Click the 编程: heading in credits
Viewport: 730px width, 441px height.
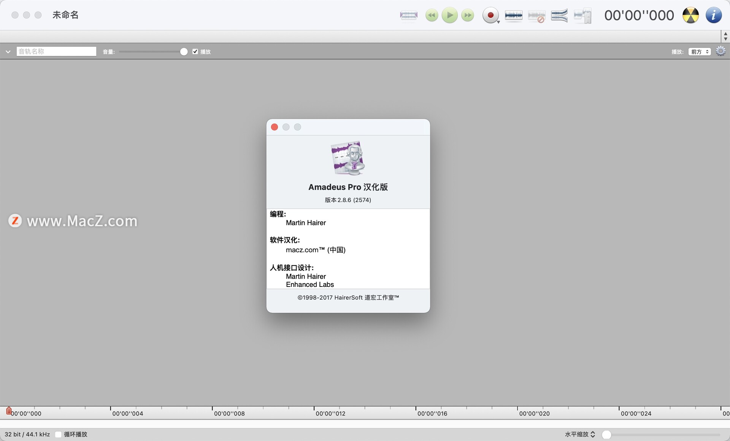[278, 214]
